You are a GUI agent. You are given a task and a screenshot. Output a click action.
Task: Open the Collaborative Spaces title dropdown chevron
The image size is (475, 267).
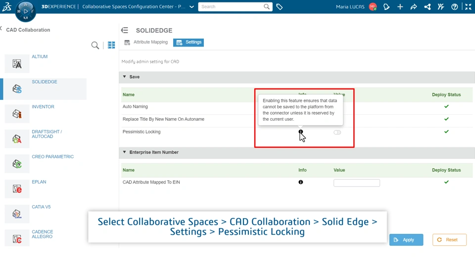[x=192, y=7]
